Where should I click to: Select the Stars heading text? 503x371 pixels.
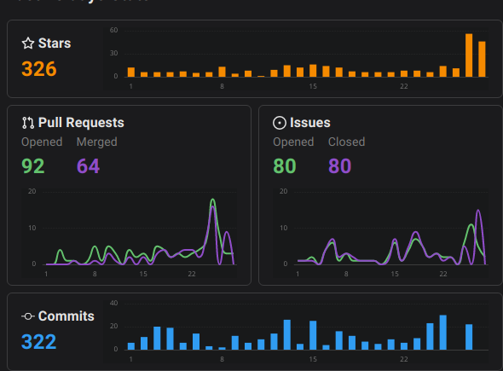[55, 43]
